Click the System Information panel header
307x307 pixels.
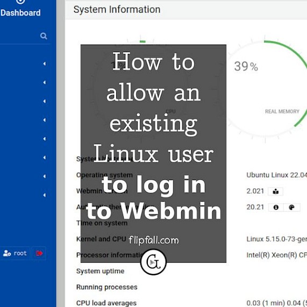(186, 10)
